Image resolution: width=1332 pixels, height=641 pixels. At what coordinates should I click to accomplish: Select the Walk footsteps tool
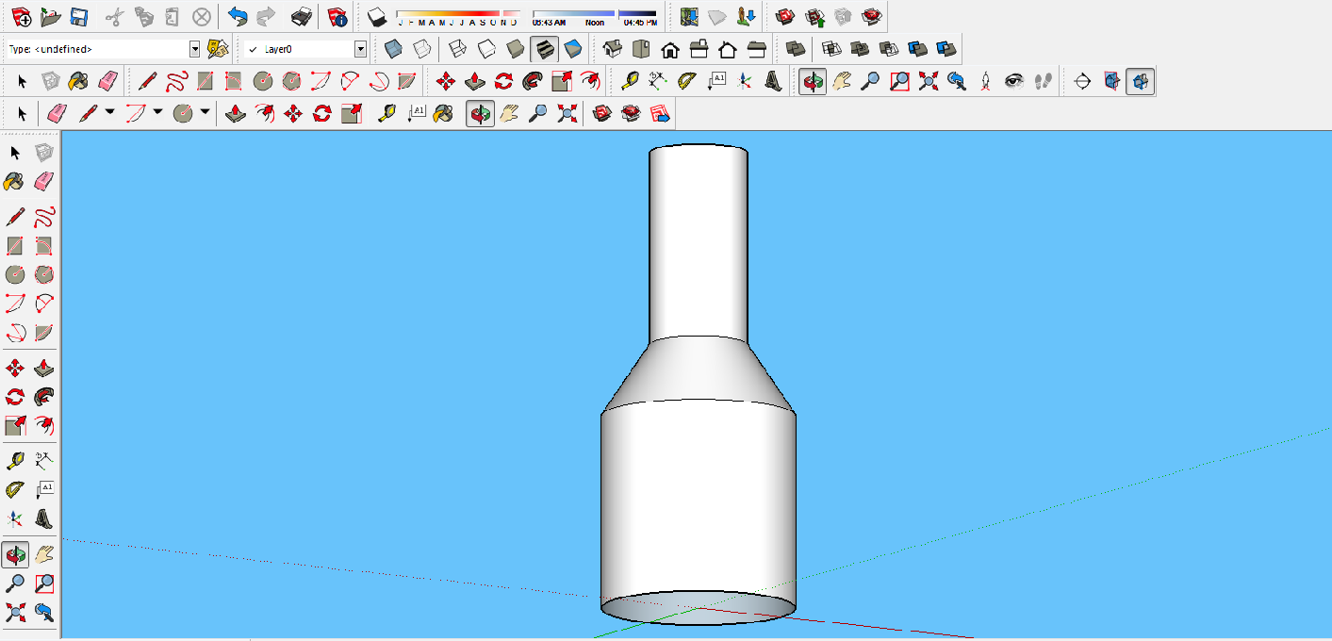pyautogui.click(x=1043, y=81)
